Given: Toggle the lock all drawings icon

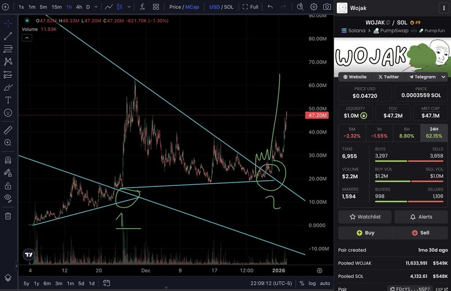Looking at the screenshot, I should click(x=8, y=185).
